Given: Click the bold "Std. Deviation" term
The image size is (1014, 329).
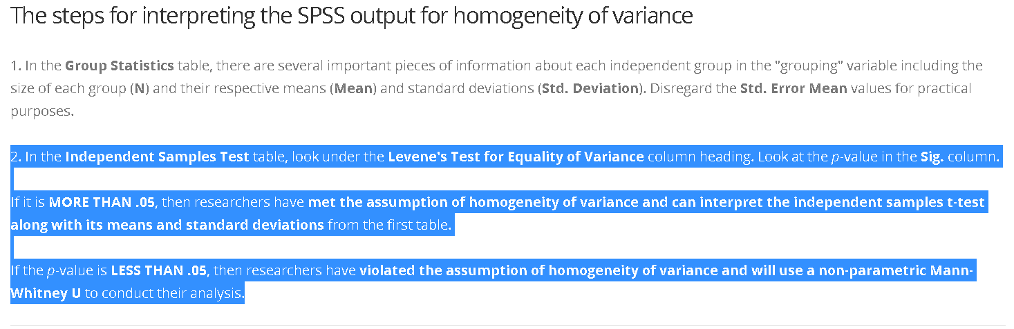Looking at the screenshot, I should [x=591, y=89].
